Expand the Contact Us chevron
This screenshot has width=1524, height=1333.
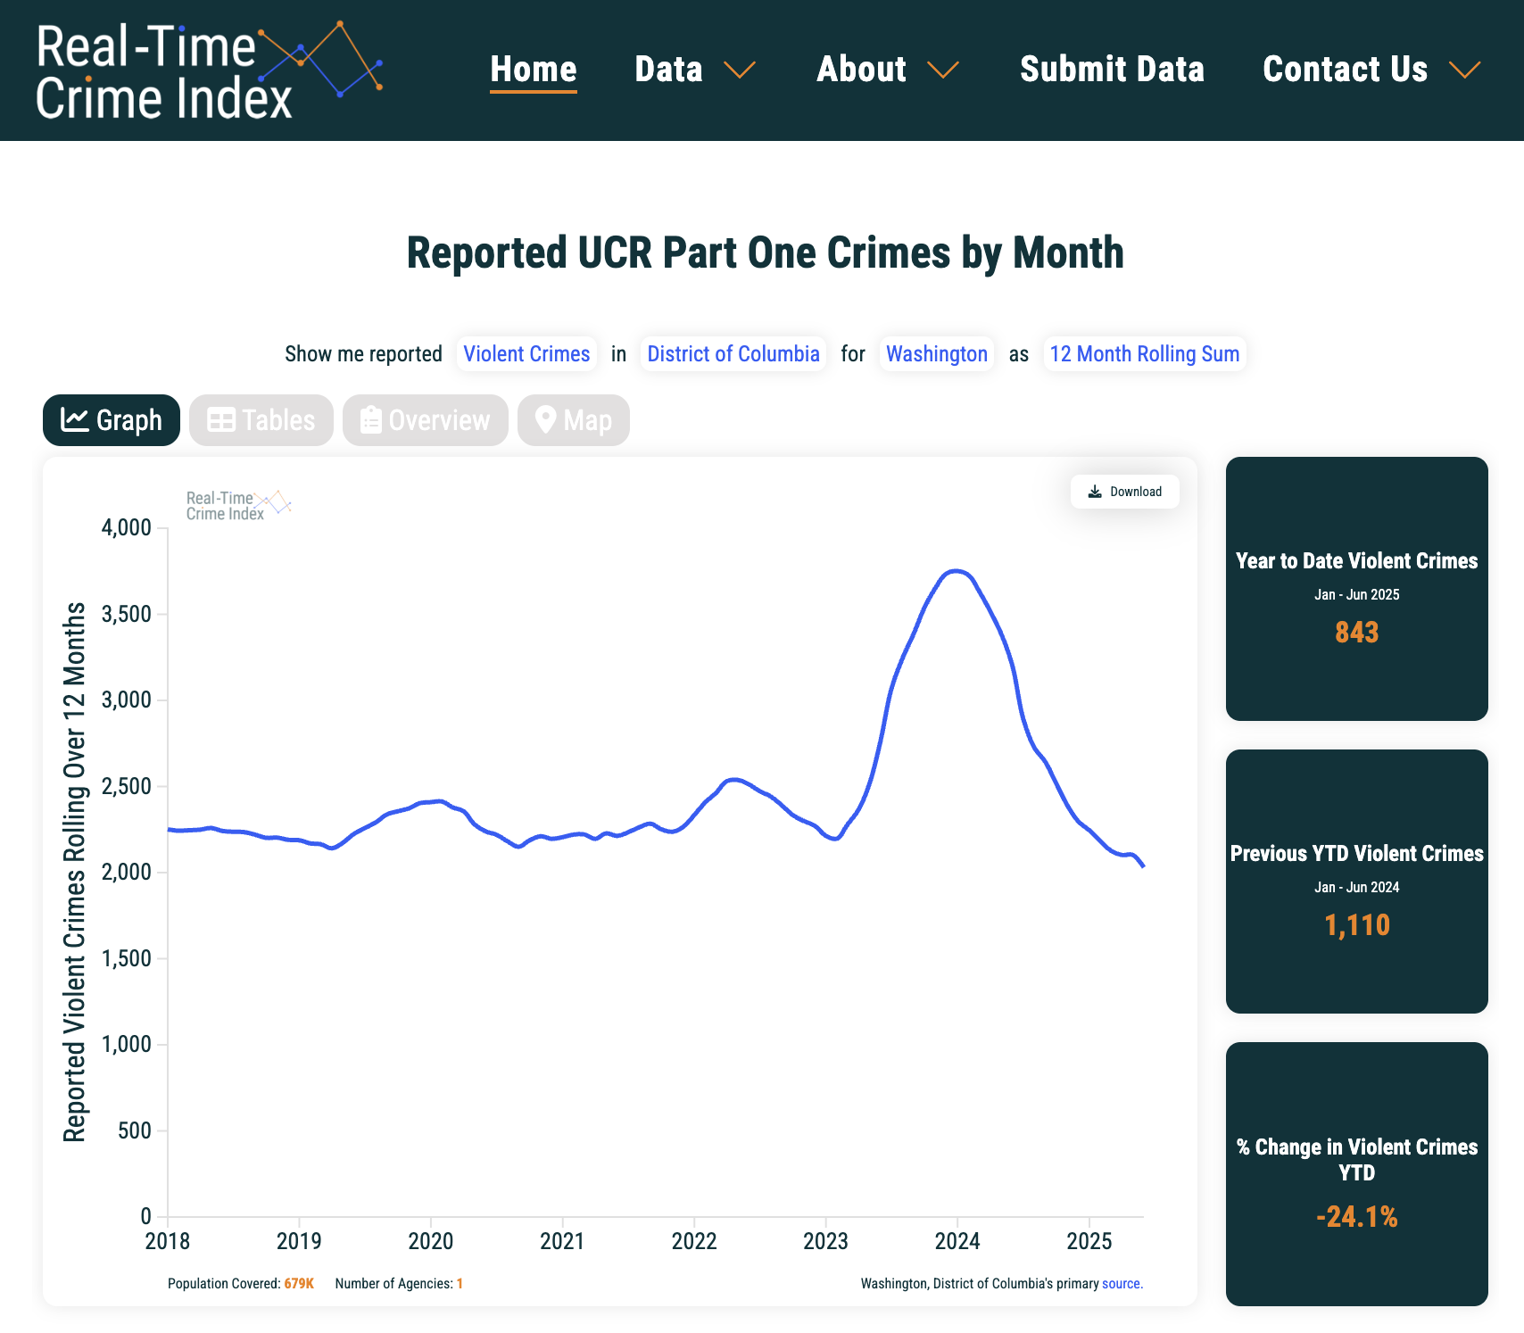click(1464, 70)
